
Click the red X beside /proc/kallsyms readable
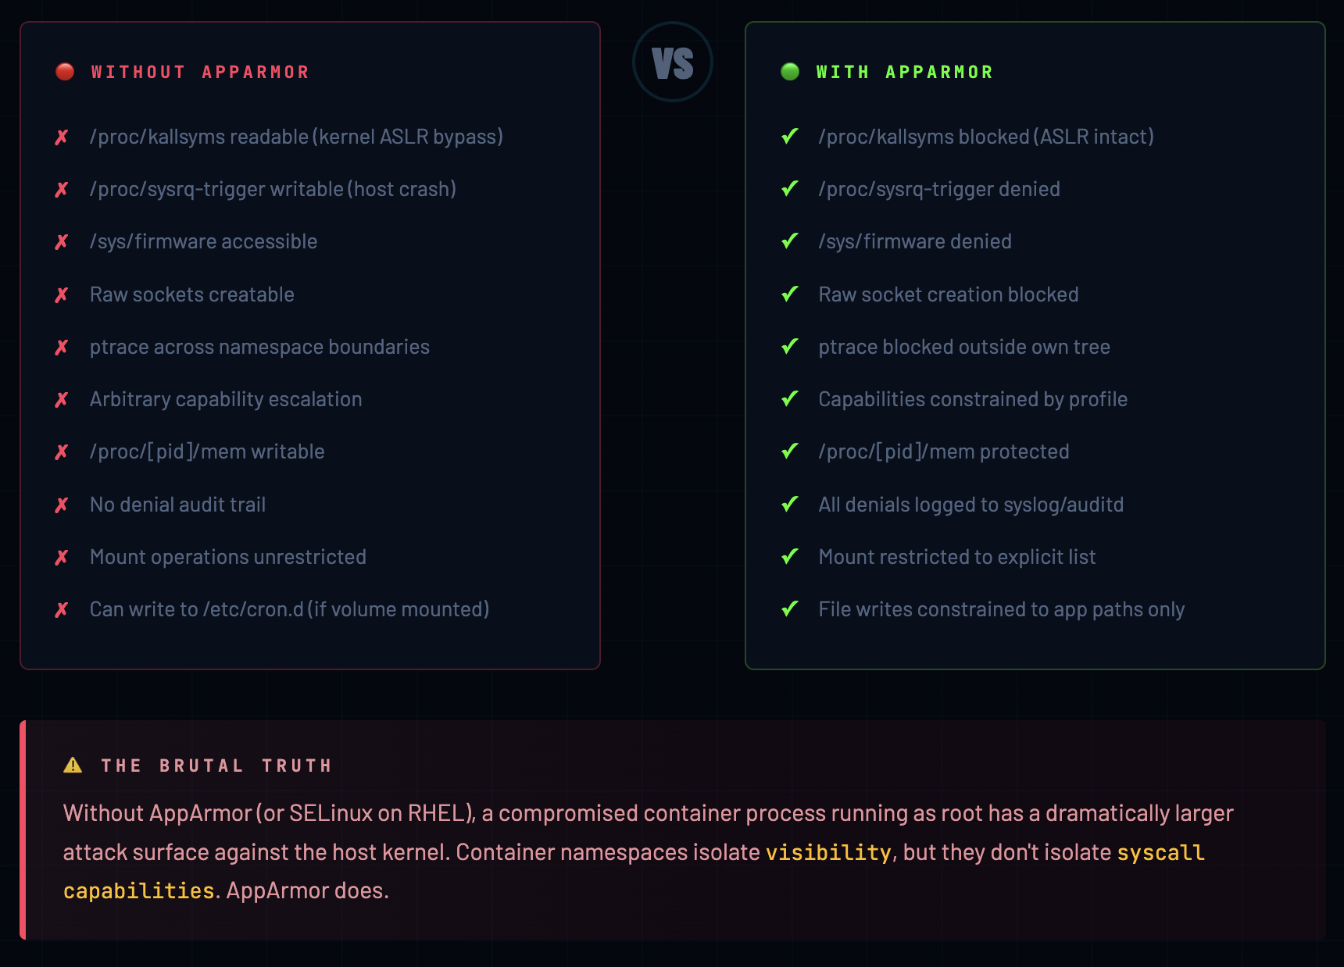62,137
